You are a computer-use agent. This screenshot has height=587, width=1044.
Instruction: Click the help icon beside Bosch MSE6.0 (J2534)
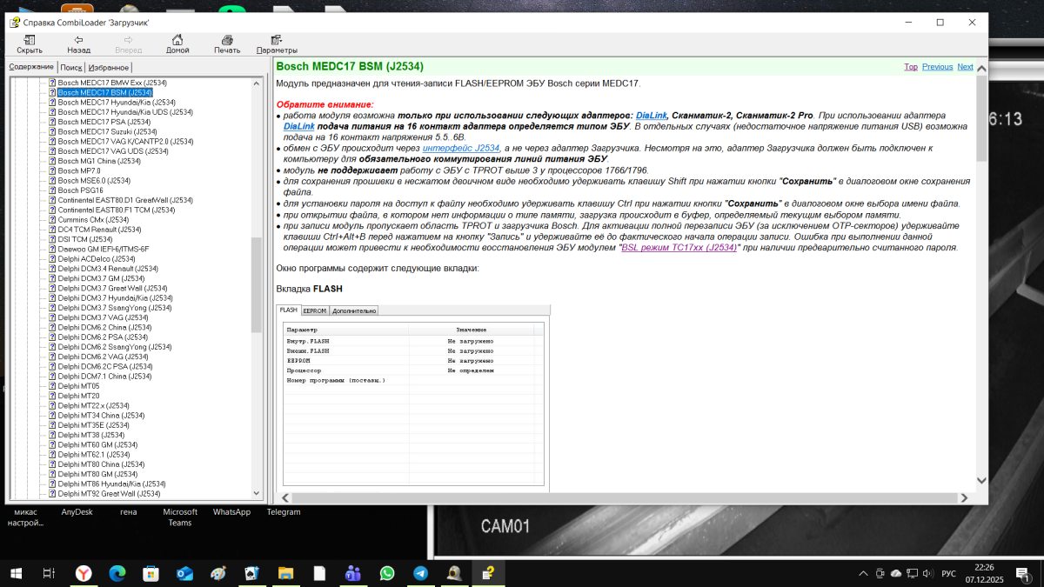pyautogui.click(x=52, y=181)
